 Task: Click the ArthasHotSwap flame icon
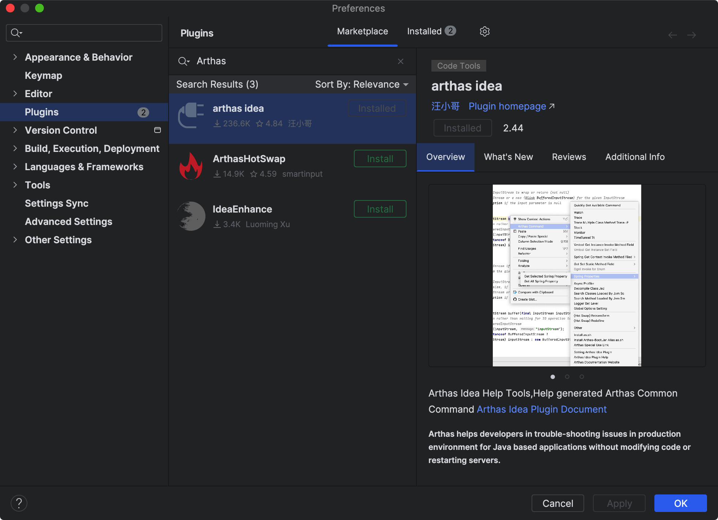pos(191,166)
